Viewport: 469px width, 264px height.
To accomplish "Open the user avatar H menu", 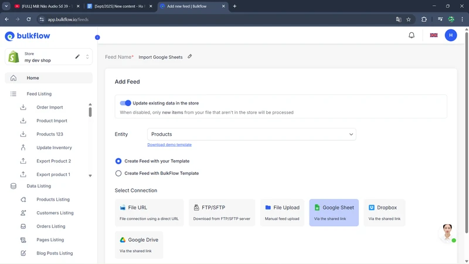I will point(451,35).
